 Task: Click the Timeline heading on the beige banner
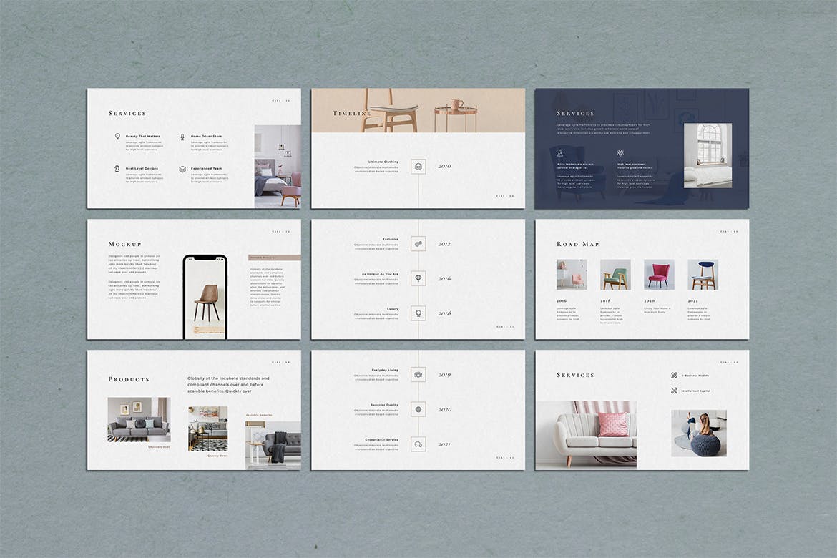351,113
